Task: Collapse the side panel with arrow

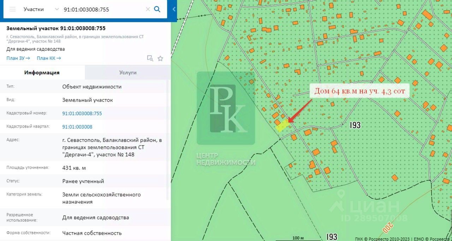Action: [x=174, y=10]
